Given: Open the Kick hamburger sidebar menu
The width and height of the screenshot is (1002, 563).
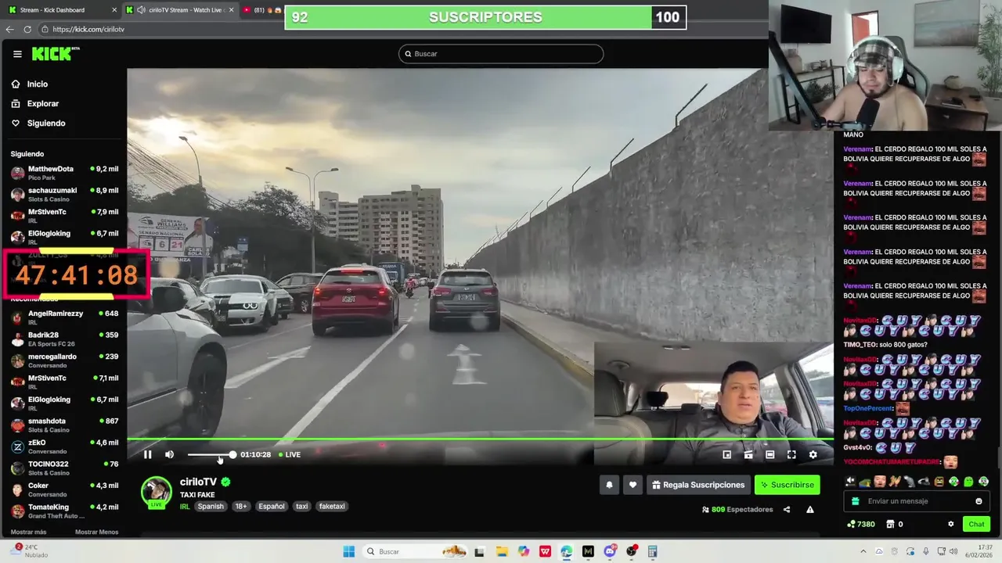Looking at the screenshot, I should click(x=17, y=54).
